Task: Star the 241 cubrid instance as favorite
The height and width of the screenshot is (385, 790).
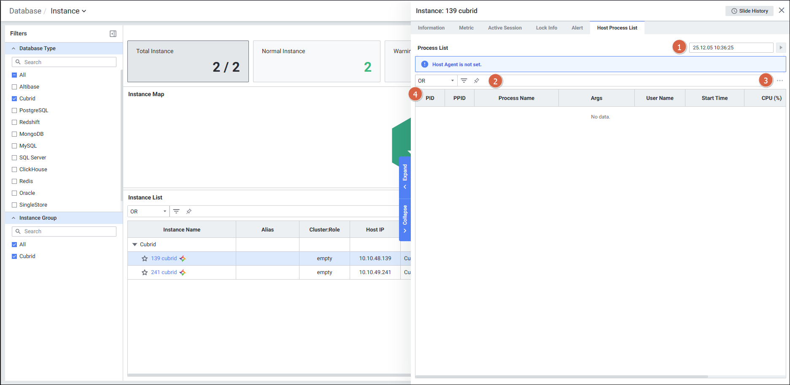Action: click(145, 272)
